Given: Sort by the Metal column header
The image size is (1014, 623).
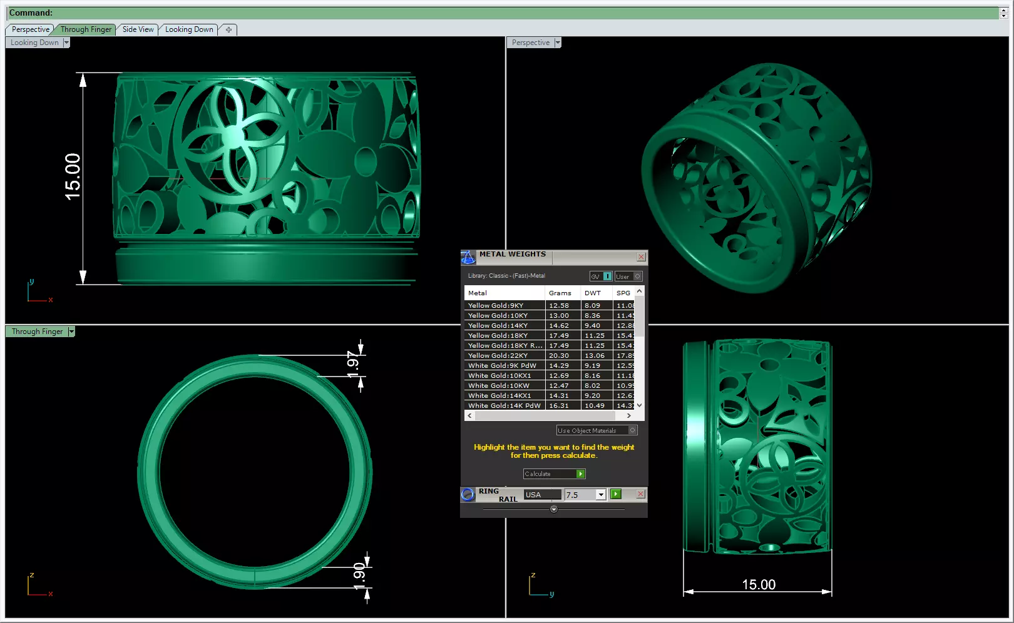Looking at the screenshot, I should click(504, 293).
